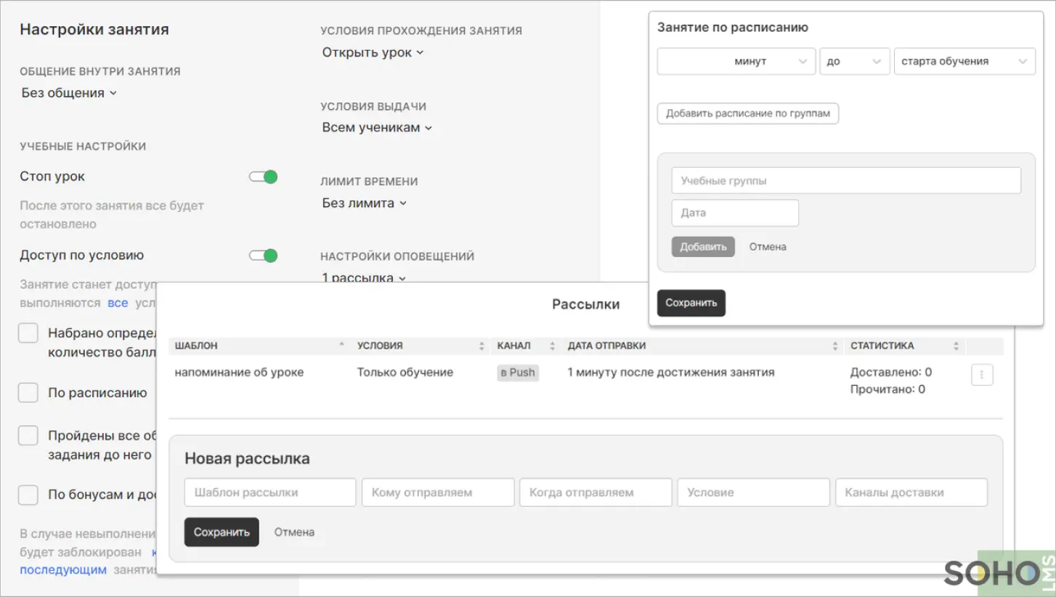The width and height of the screenshot is (1056, 597).
Task: Sort mailings by КАНАЛ column arrows
Action: point(552,346)
